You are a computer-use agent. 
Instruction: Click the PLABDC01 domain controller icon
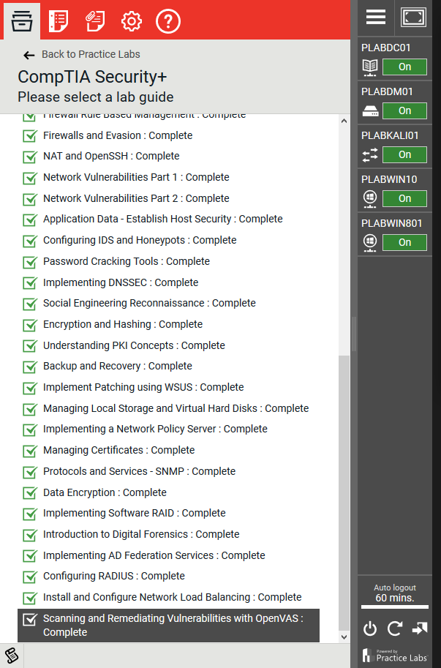pyautogui.click(x=370, y=68)
